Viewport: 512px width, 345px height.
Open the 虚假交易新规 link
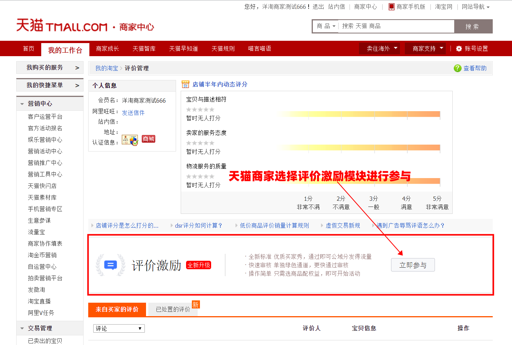pyautogui.click(x=343, y=225)
